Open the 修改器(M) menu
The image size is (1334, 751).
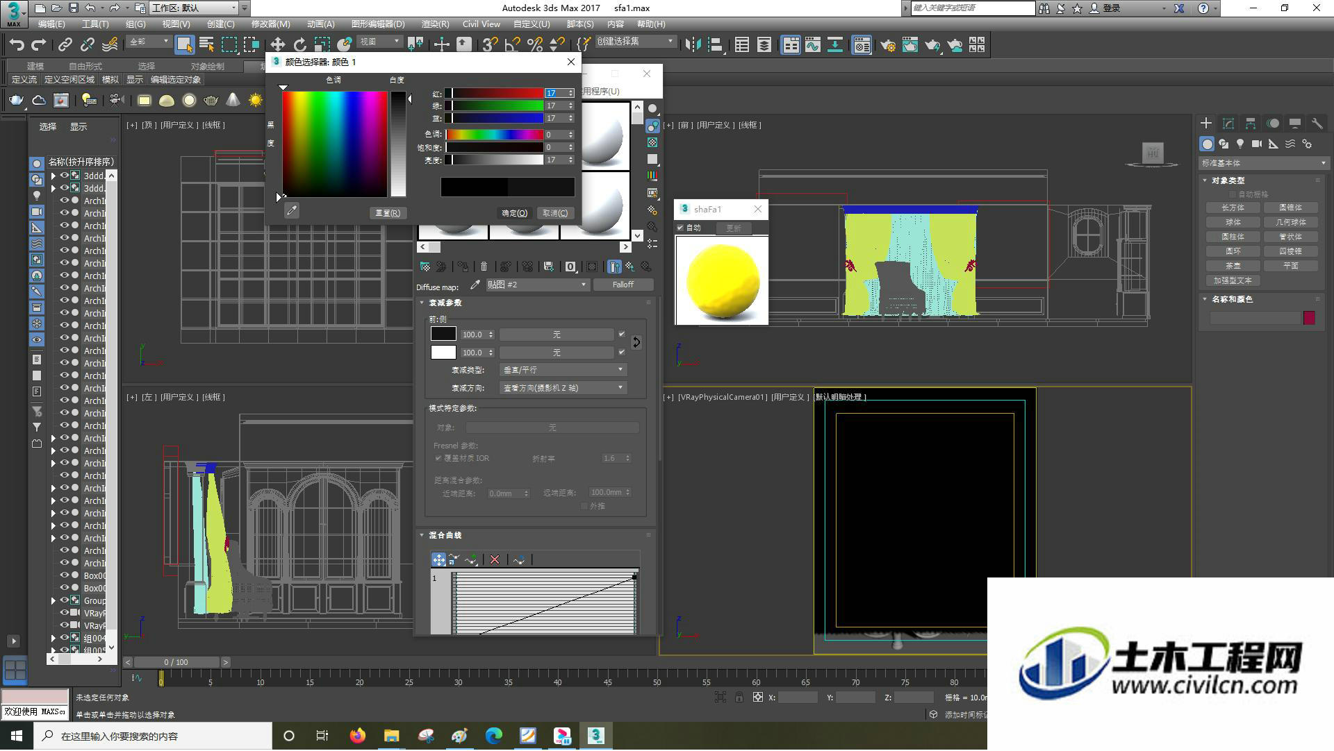pyautogui.click(x=271, y=24)
